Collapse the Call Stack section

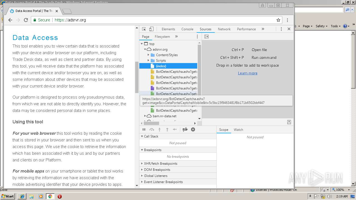pos(178,136)
